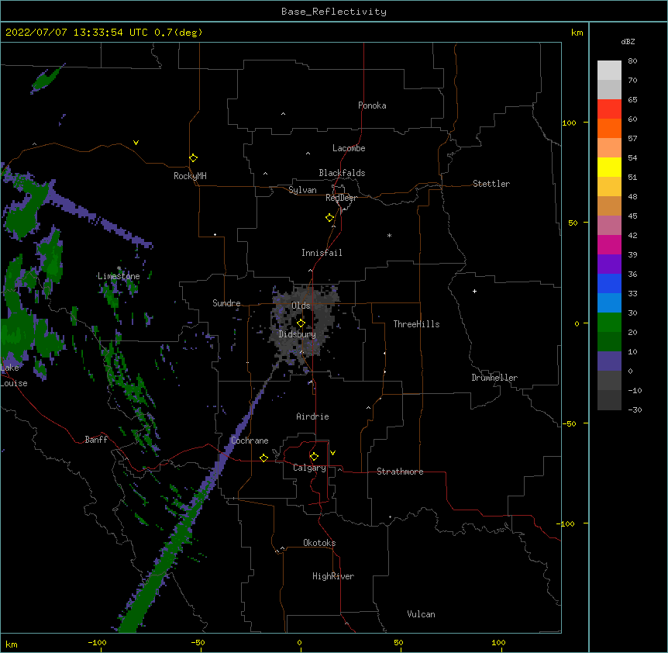The height and width of the screenshot is (653, 668).
Task: Select the yellow diamond marker south of RedDeer
Action: click(330, 218)
